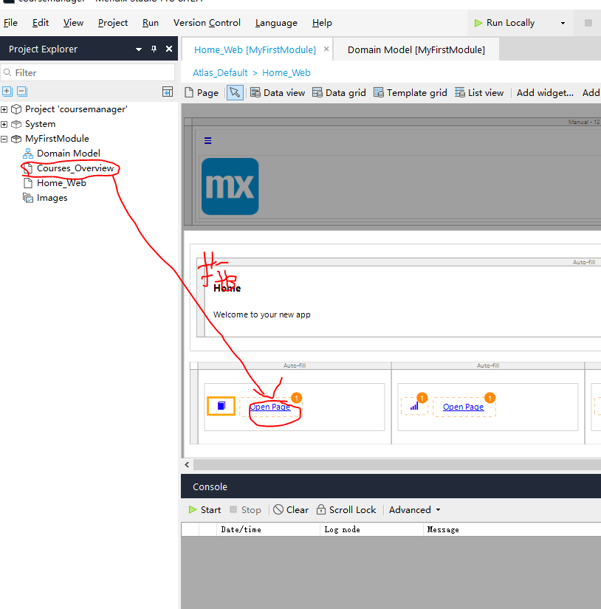Close the Home_Web tab
The image size is (601, 609).
(x=326, y=49)
